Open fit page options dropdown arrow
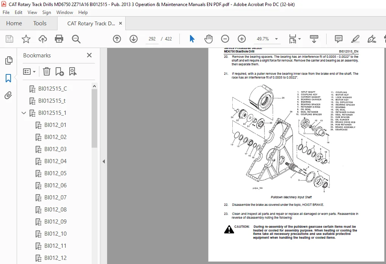Image resolution: width=386 pixels, height=264 pixels. 300,39
